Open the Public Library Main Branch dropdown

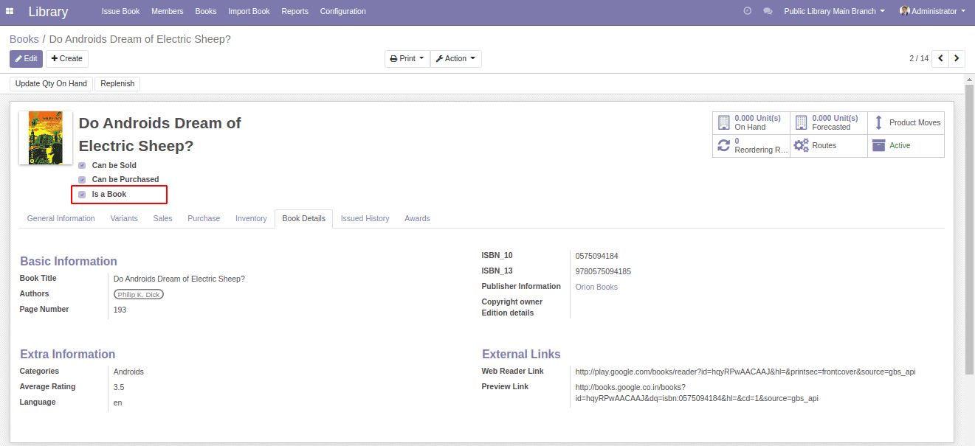coord(834,11)
